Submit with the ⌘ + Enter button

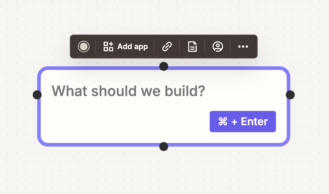coord(243,121)
